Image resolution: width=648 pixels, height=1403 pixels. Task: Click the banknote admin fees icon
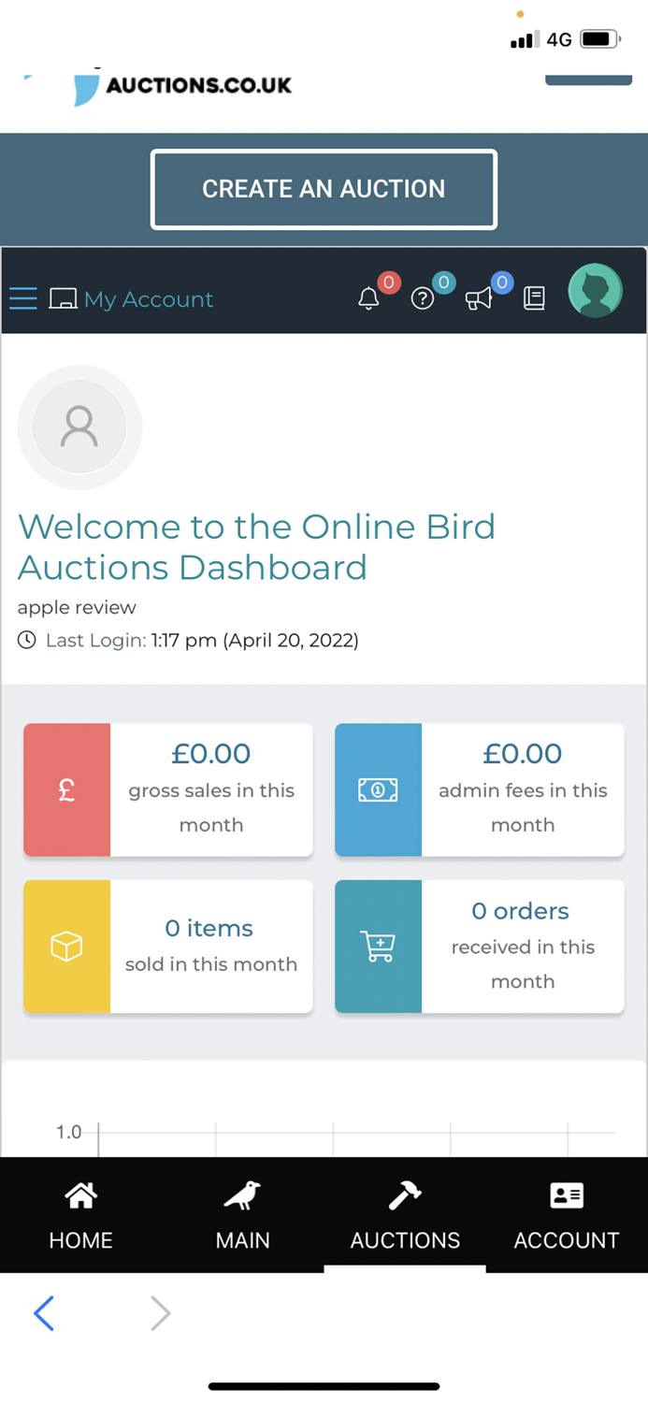point(378,789)
